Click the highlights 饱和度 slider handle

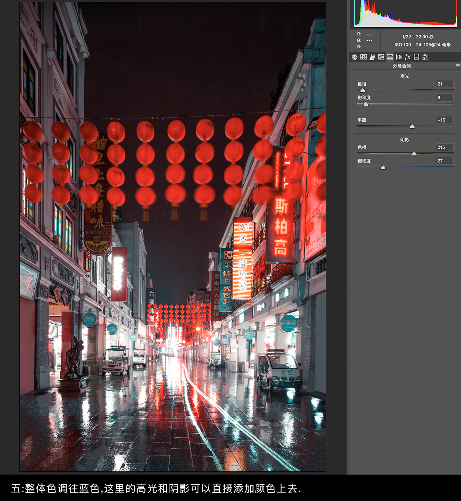click(x=366, y=104)
